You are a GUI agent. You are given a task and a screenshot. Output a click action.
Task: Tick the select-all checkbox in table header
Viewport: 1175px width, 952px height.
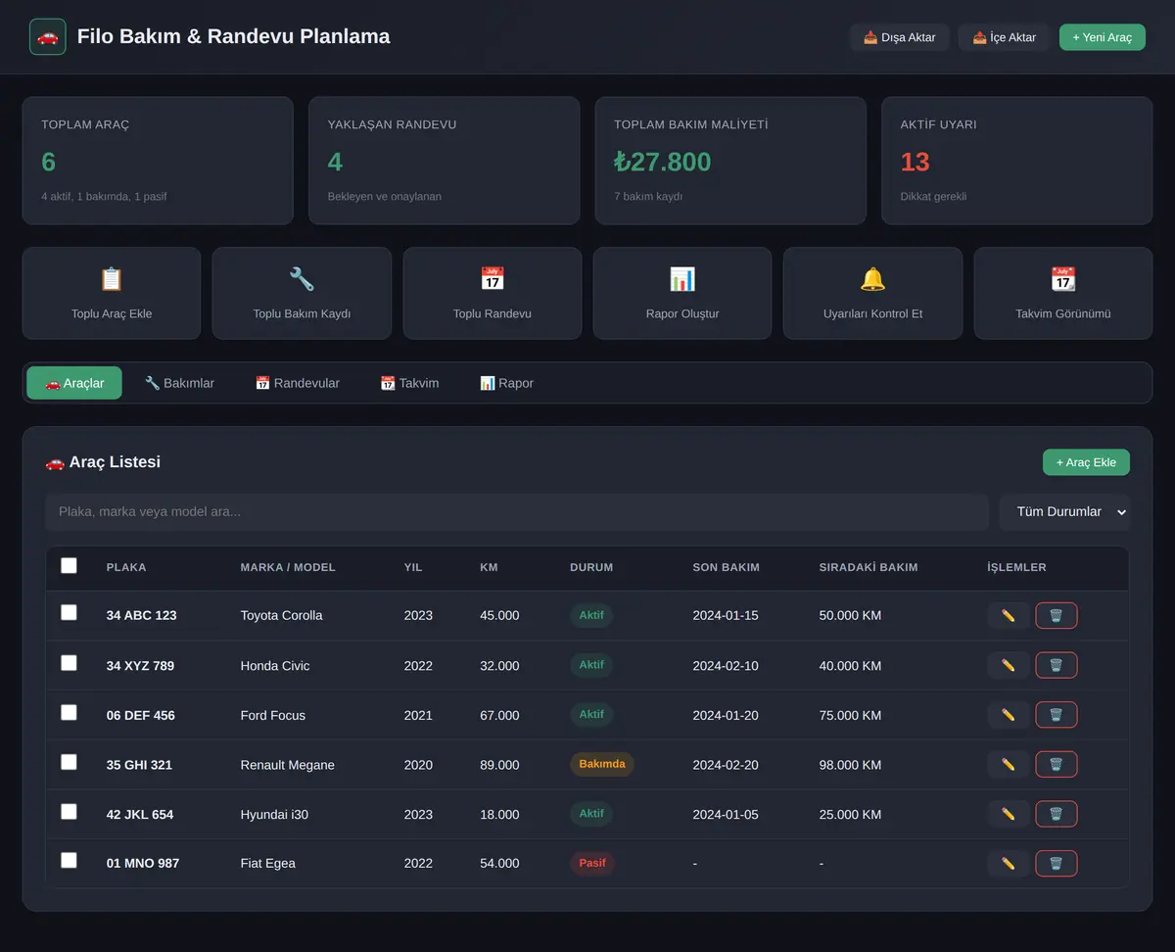pyautogui.click(x=69, y=565)
